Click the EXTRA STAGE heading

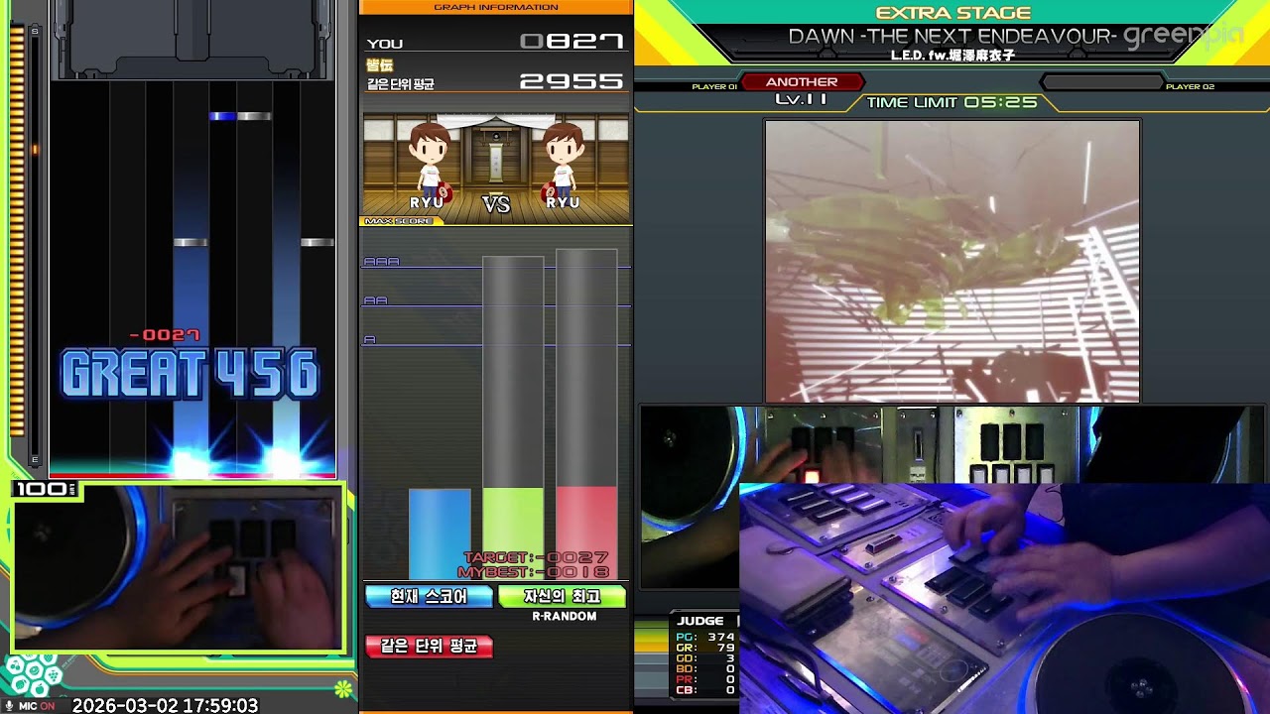coord(953,13)
